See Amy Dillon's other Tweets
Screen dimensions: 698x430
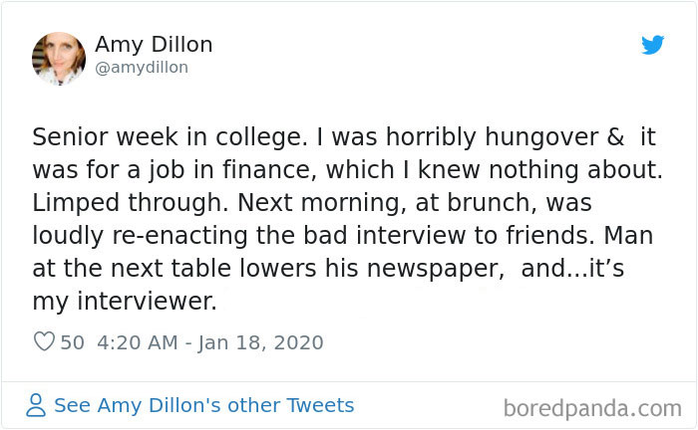[203, 405]
